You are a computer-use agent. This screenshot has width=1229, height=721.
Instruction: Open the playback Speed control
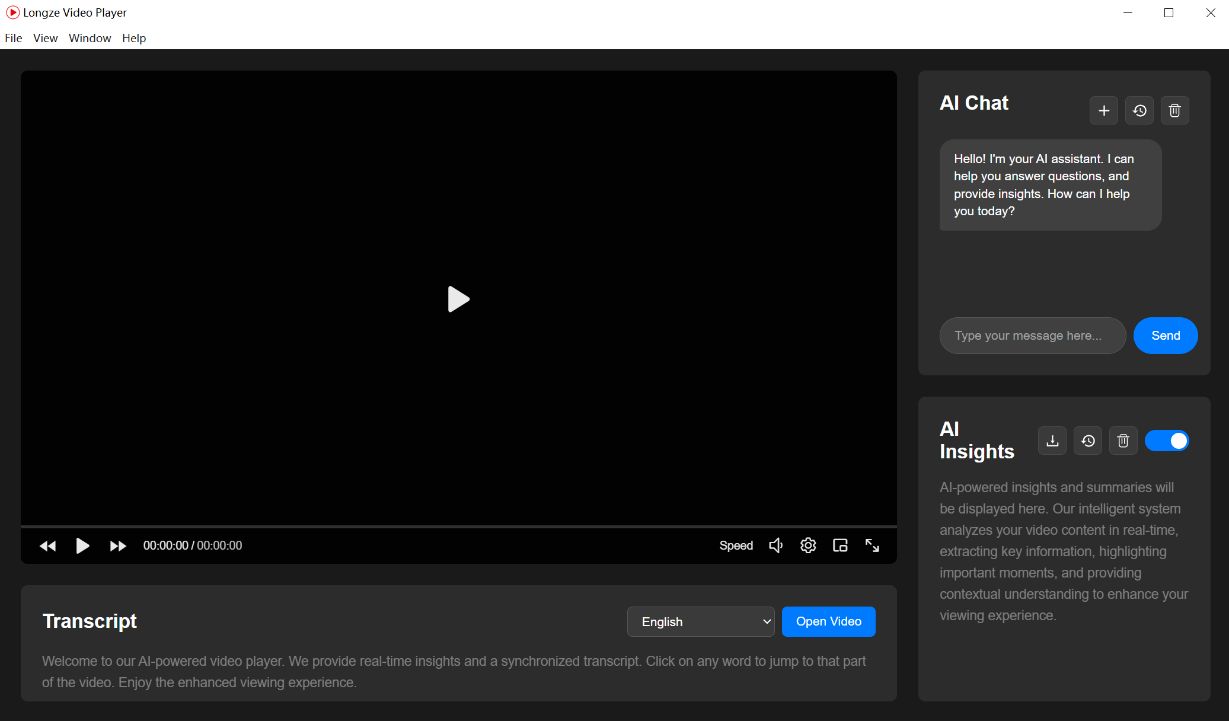[x=736, y=545]
